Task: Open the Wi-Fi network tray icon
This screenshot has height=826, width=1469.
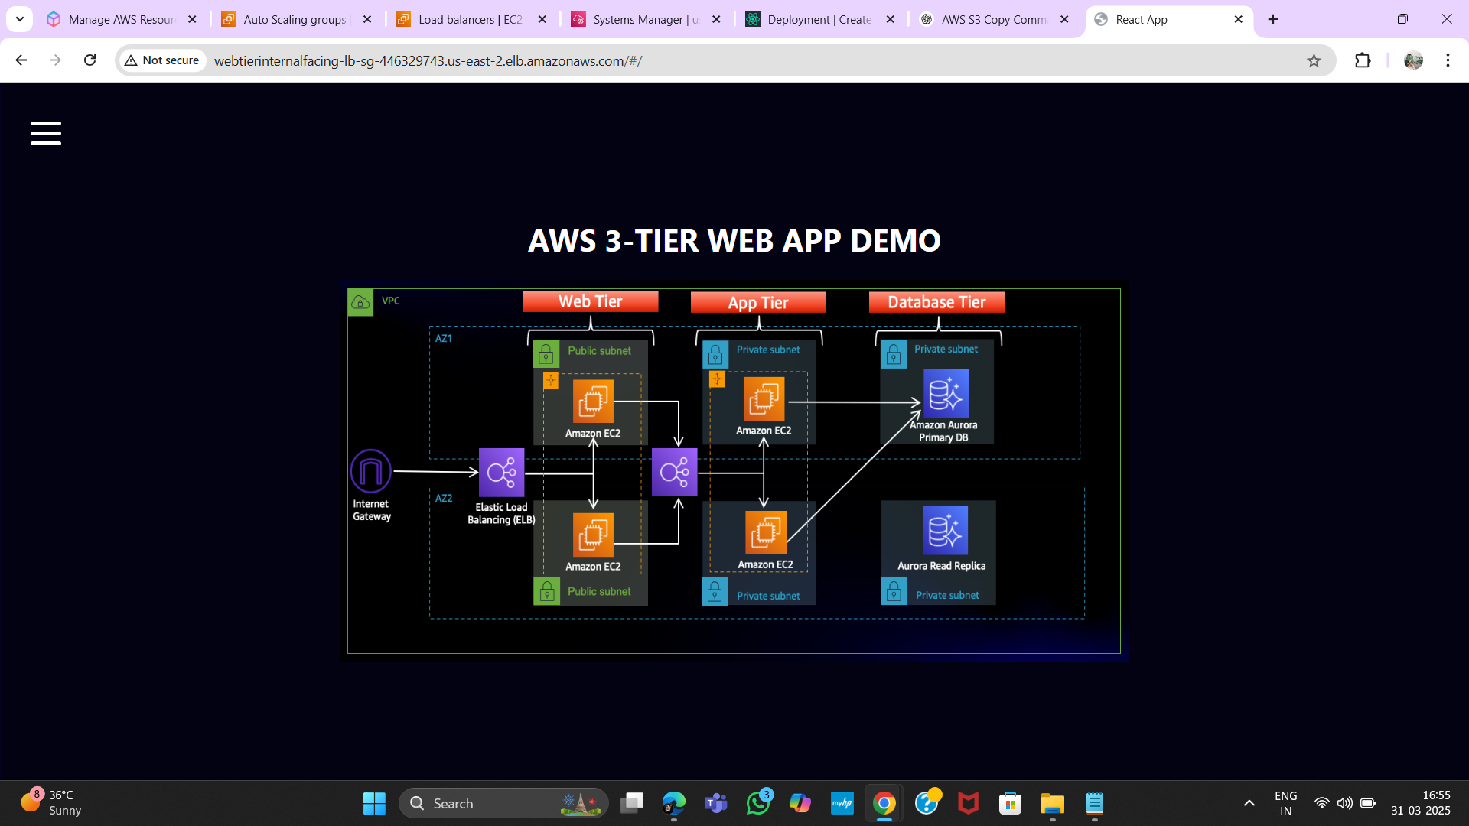Action: (x=1321, y=803)
